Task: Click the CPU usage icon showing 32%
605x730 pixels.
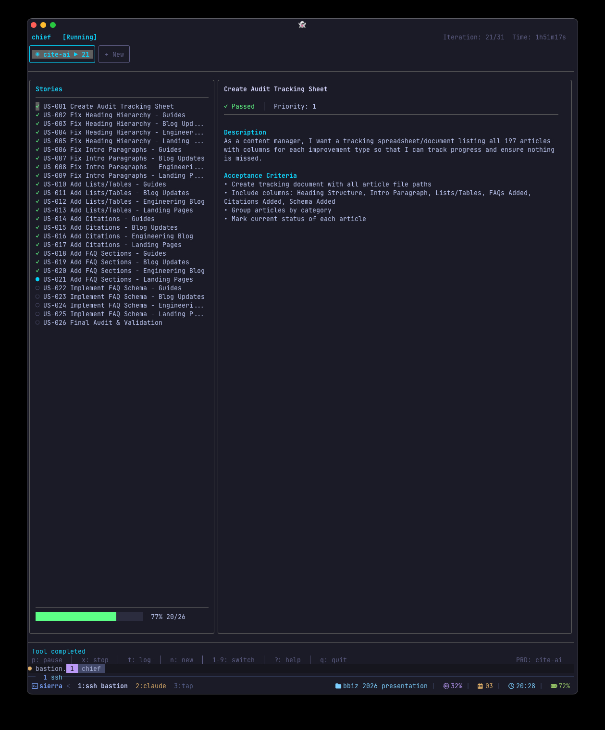Action: tap(446, 686)
